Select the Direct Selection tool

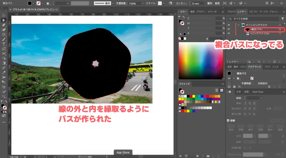click(4, 20)
